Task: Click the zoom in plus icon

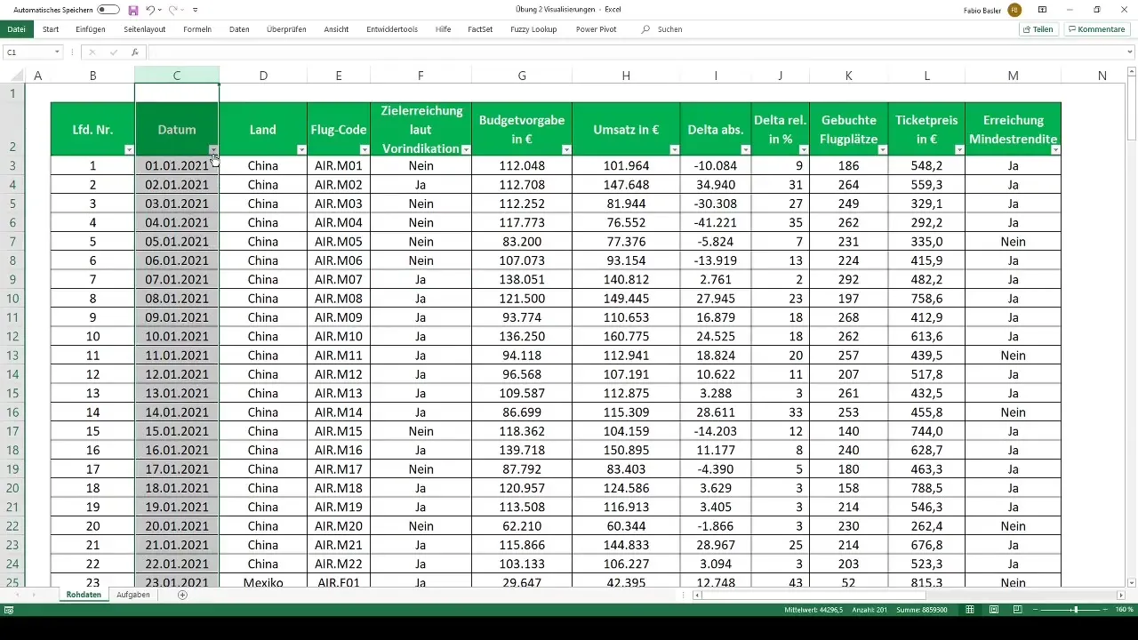Action: coord(1107,610)
